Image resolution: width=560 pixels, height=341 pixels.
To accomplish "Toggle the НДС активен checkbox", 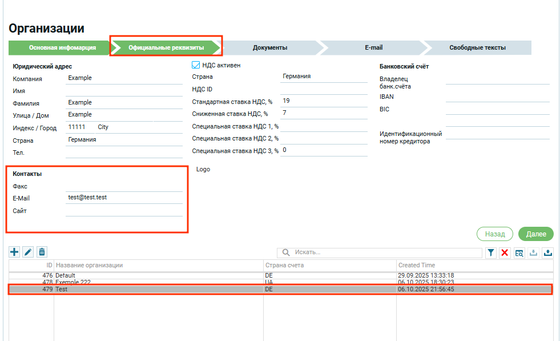I will [196, 65].
